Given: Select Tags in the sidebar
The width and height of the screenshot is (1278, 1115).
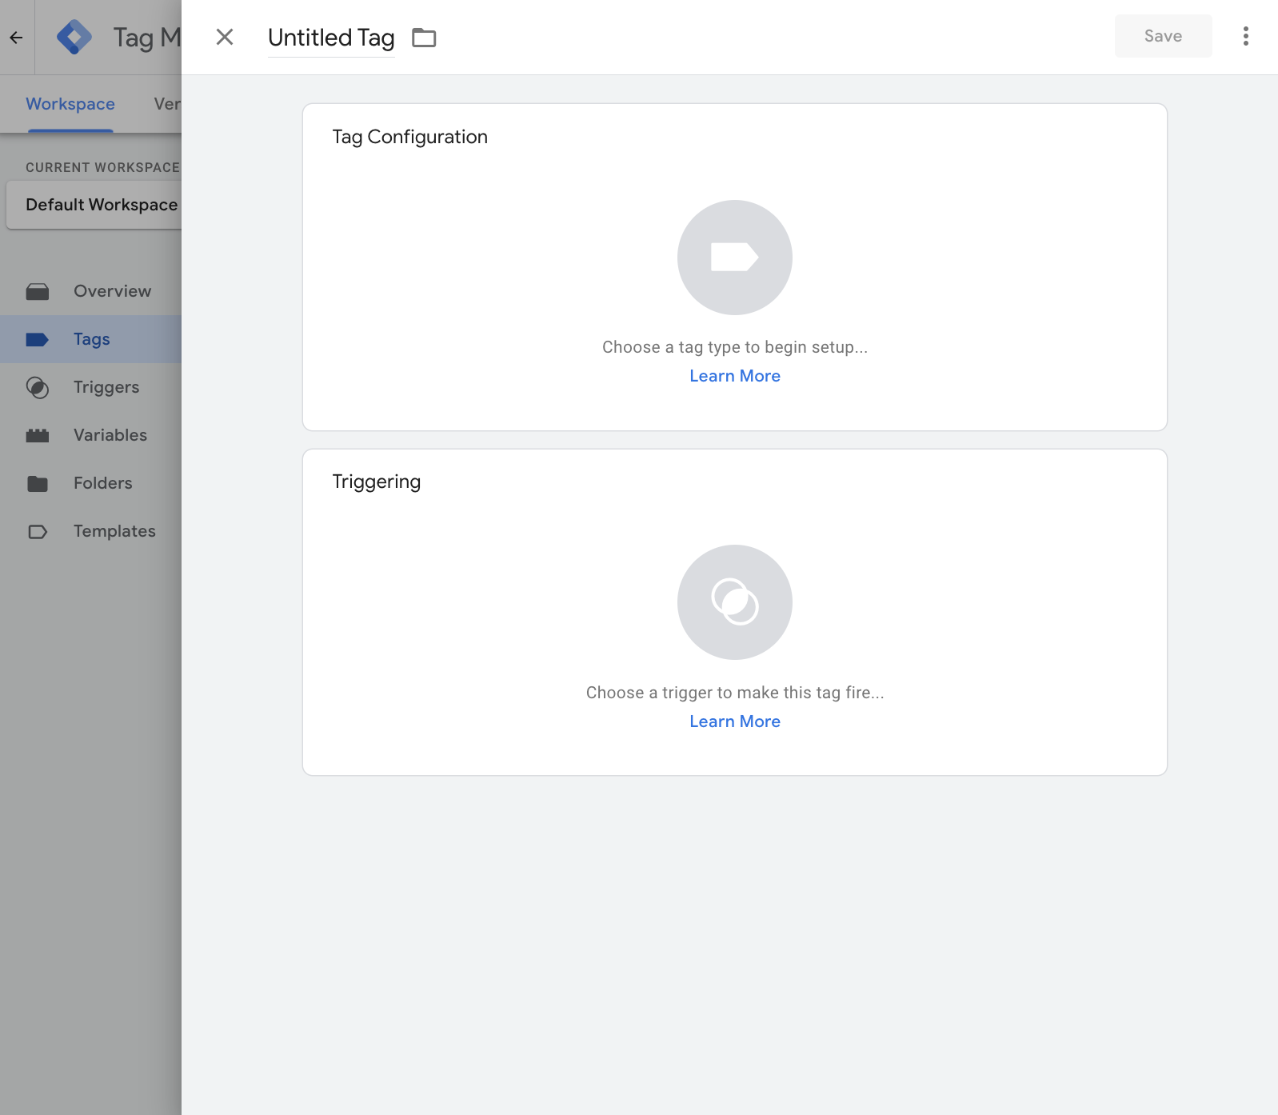Looking at the screenshot, I should [91, 339].
